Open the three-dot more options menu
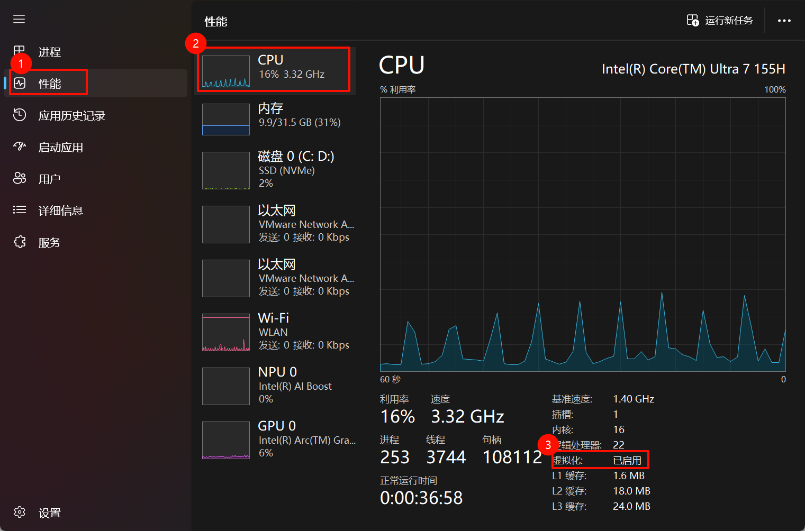This screenshot has height=531, width=805. 784,21
